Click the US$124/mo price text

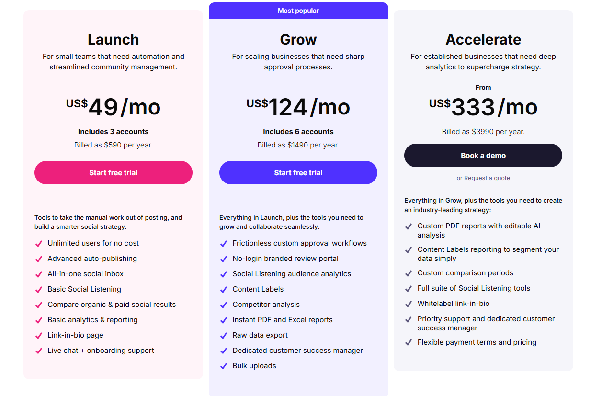[x=298, y=107]
